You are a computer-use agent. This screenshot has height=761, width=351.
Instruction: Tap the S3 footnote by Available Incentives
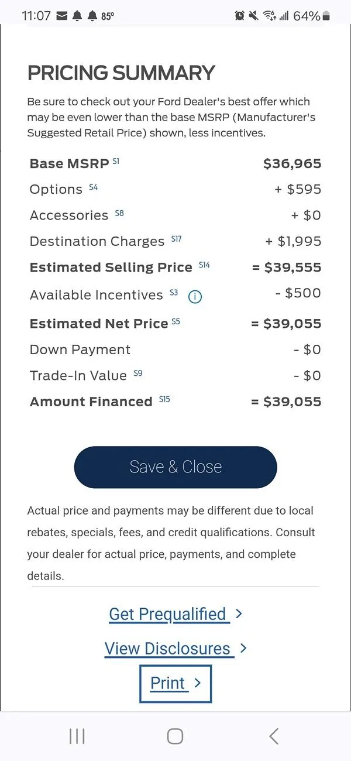174,292
